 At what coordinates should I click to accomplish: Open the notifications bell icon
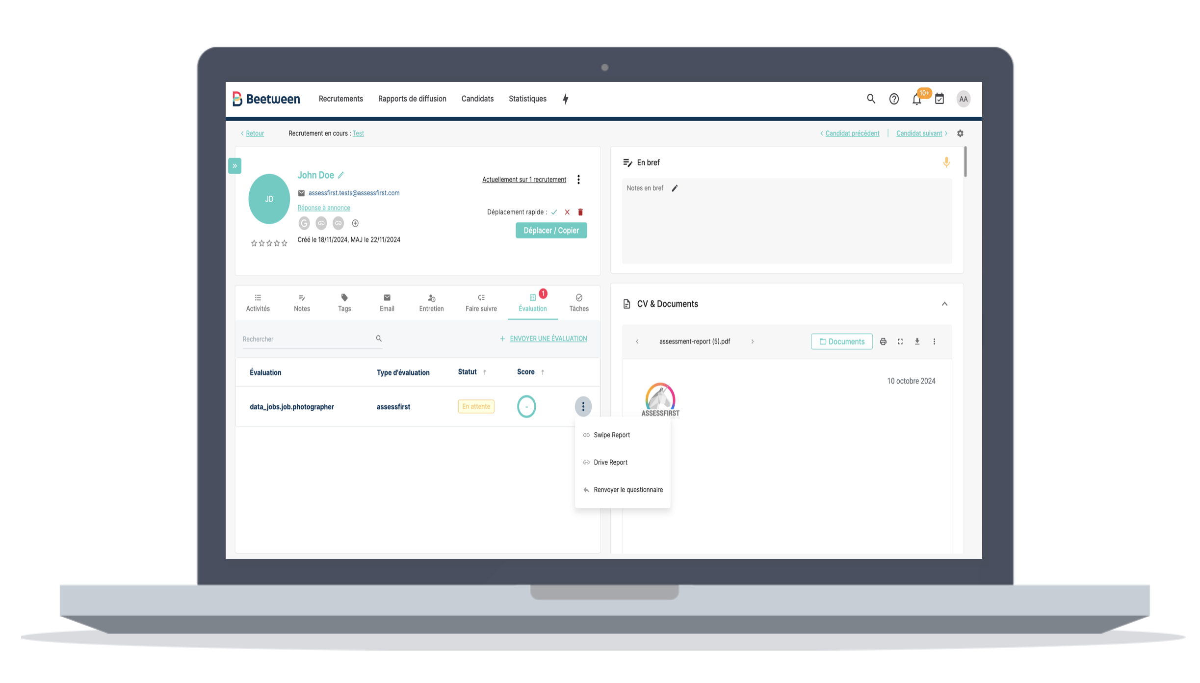(x=916, y=100)
